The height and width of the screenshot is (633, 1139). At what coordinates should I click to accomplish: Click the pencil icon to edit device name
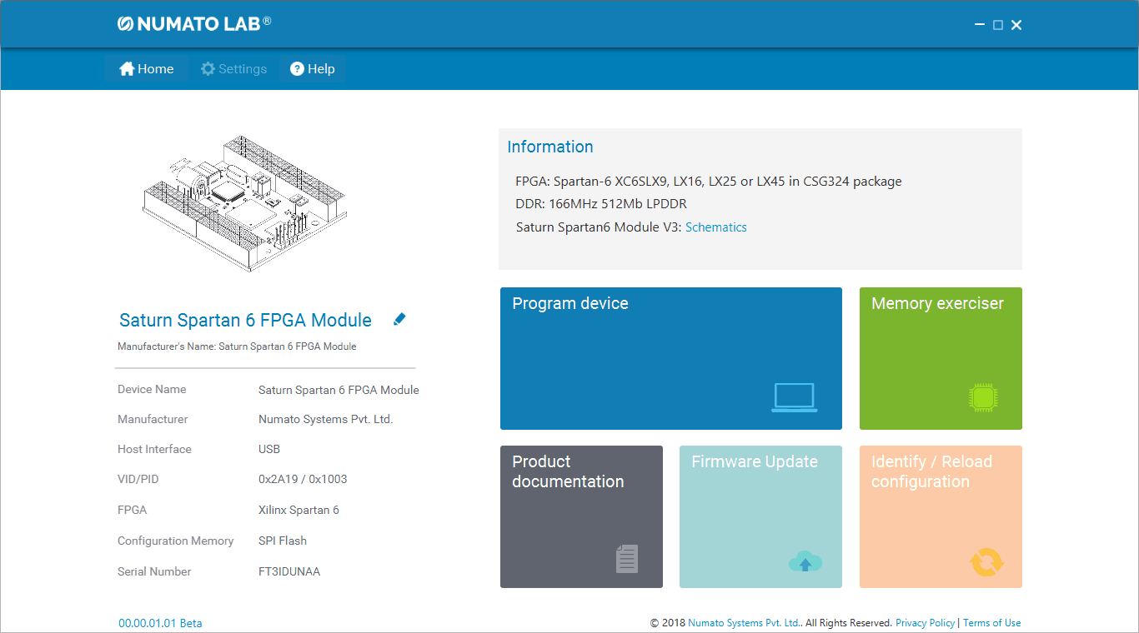point(399,319)
